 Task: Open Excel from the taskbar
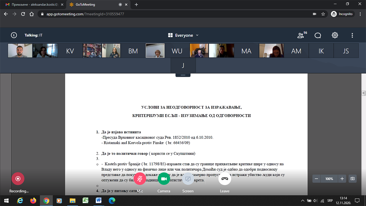pos(85,201)
